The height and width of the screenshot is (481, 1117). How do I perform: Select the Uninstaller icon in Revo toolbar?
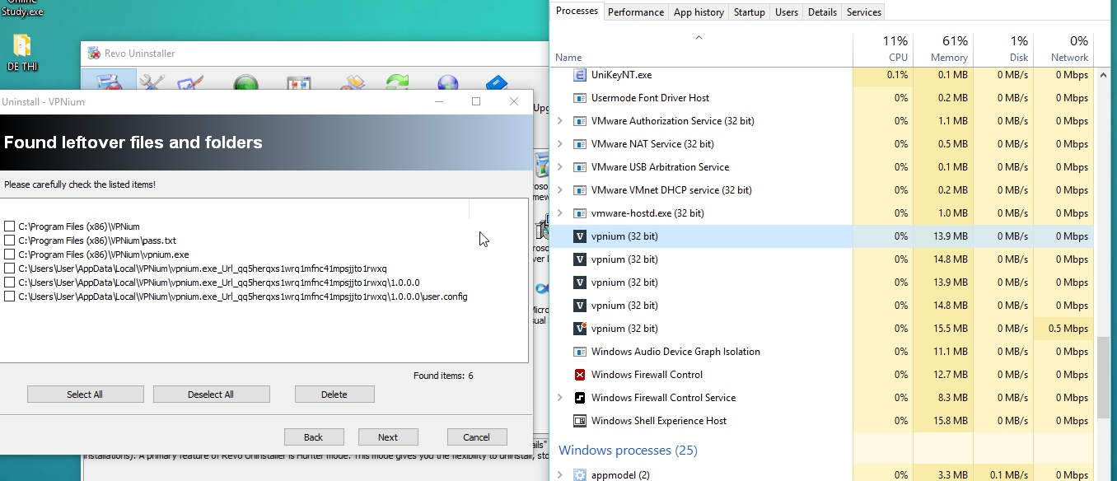[x=109, y=82]
